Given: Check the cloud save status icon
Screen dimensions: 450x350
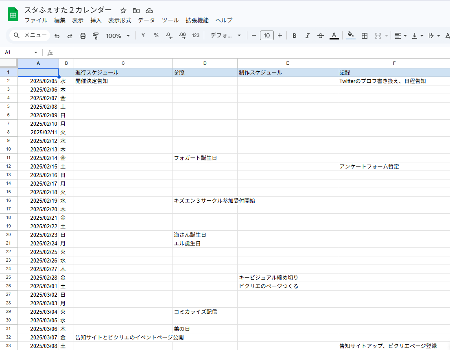Looking at the screenshot, I should (x=149, y=11).
